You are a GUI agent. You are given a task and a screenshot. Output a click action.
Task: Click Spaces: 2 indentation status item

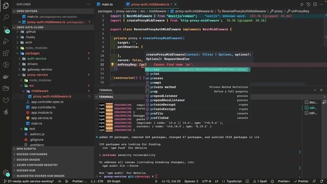point(191,181)
